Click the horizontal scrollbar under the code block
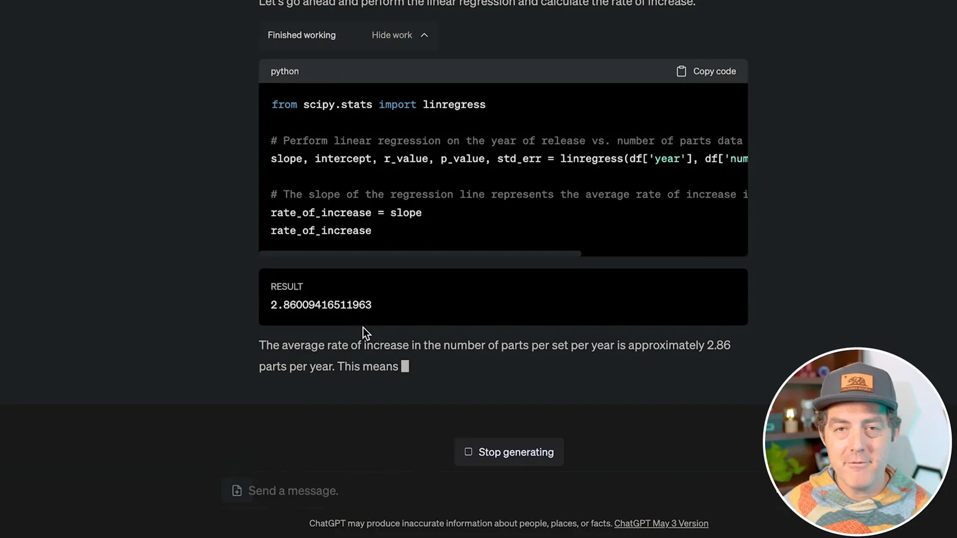The width and height of the screenshot is (957, 538). click(x=420, y=253)
